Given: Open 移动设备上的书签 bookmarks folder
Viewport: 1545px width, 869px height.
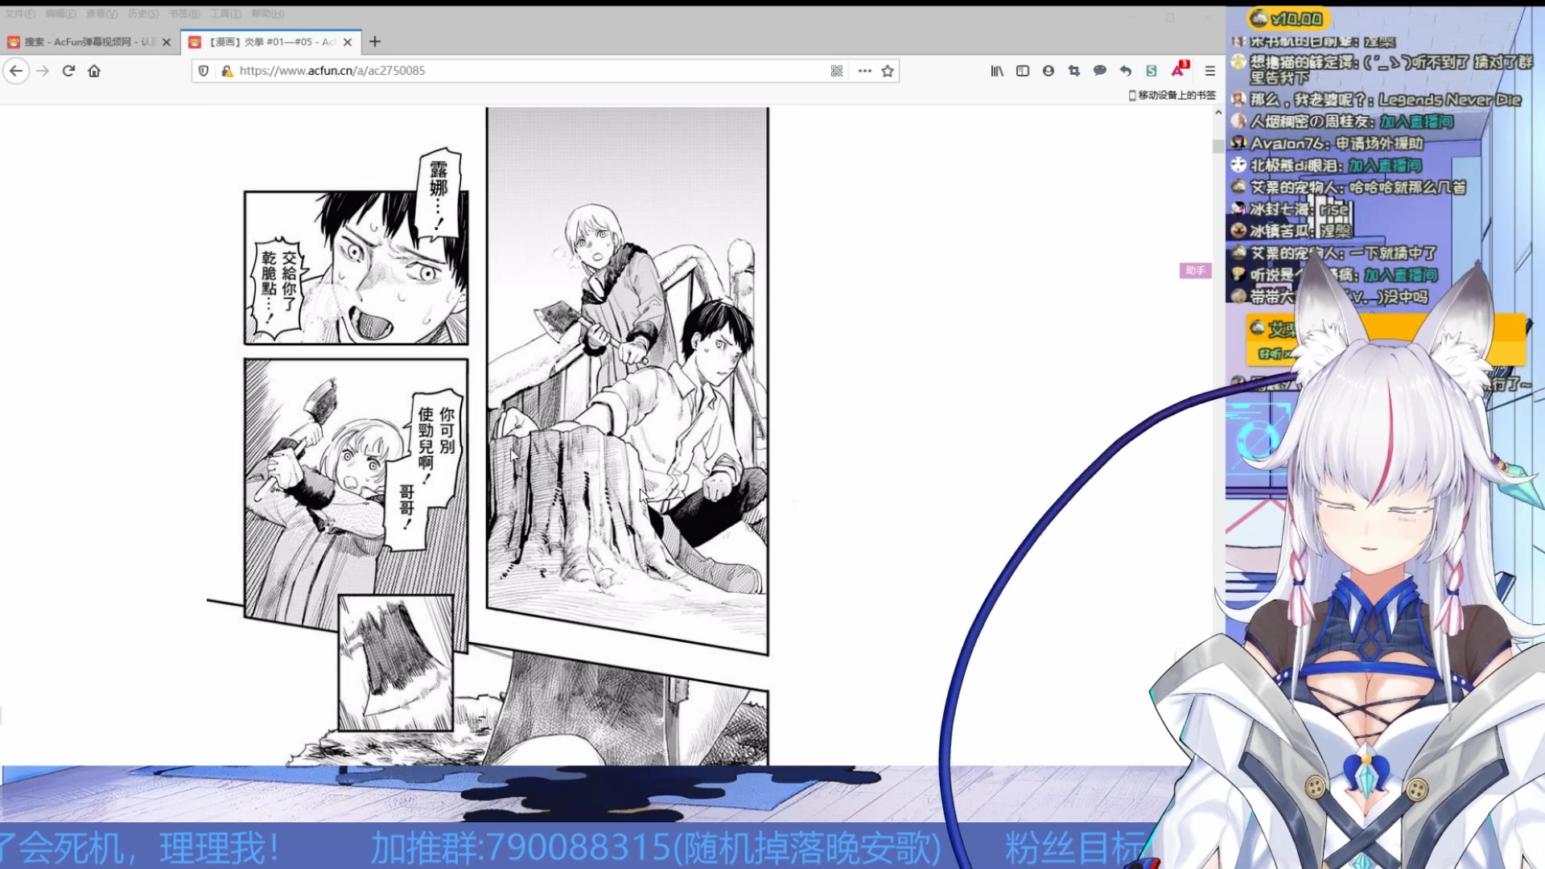Looking at the screenshot, I should click(1172, 95).
